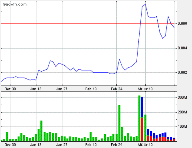This screenshot has width=192, height=148.
Task: Select the Dez 30 date label of the price chart
Action: [x=10, y=89]
